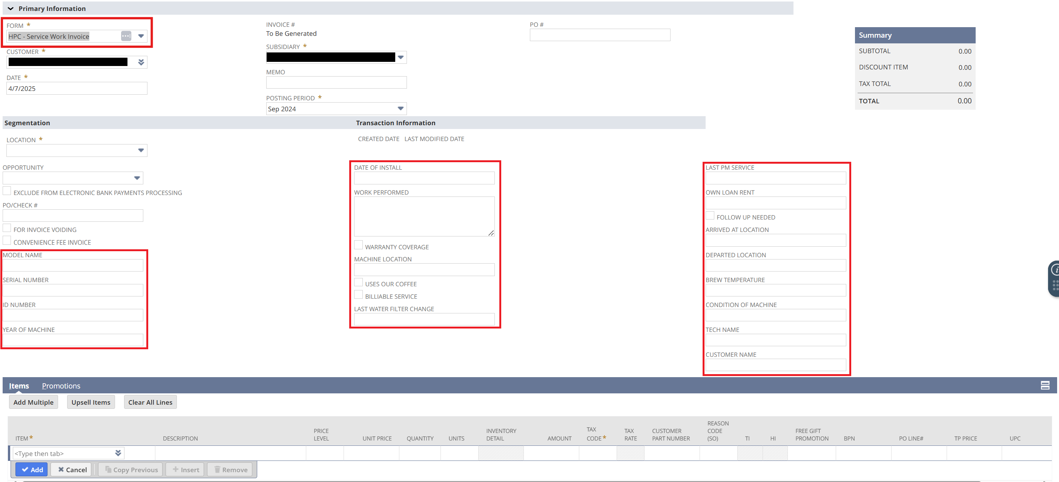Grab the Work Performed resize handle

pyautogui.click(x=491, y=233)
